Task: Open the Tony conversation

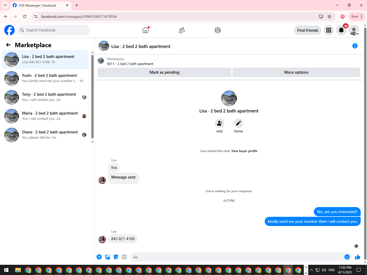Action: [x=45, y=97]
